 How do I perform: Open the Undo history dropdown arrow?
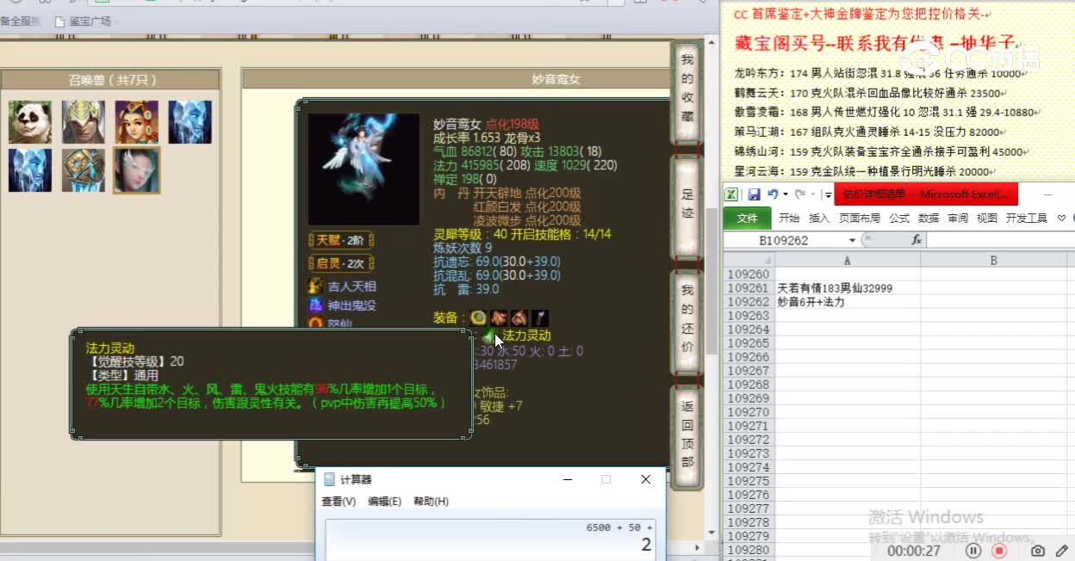(x=785, y=194)
